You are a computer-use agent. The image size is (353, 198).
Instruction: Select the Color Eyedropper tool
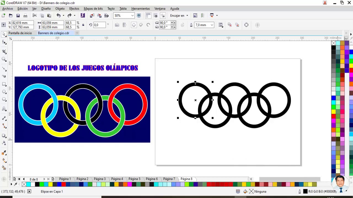[x=4, y=153]
